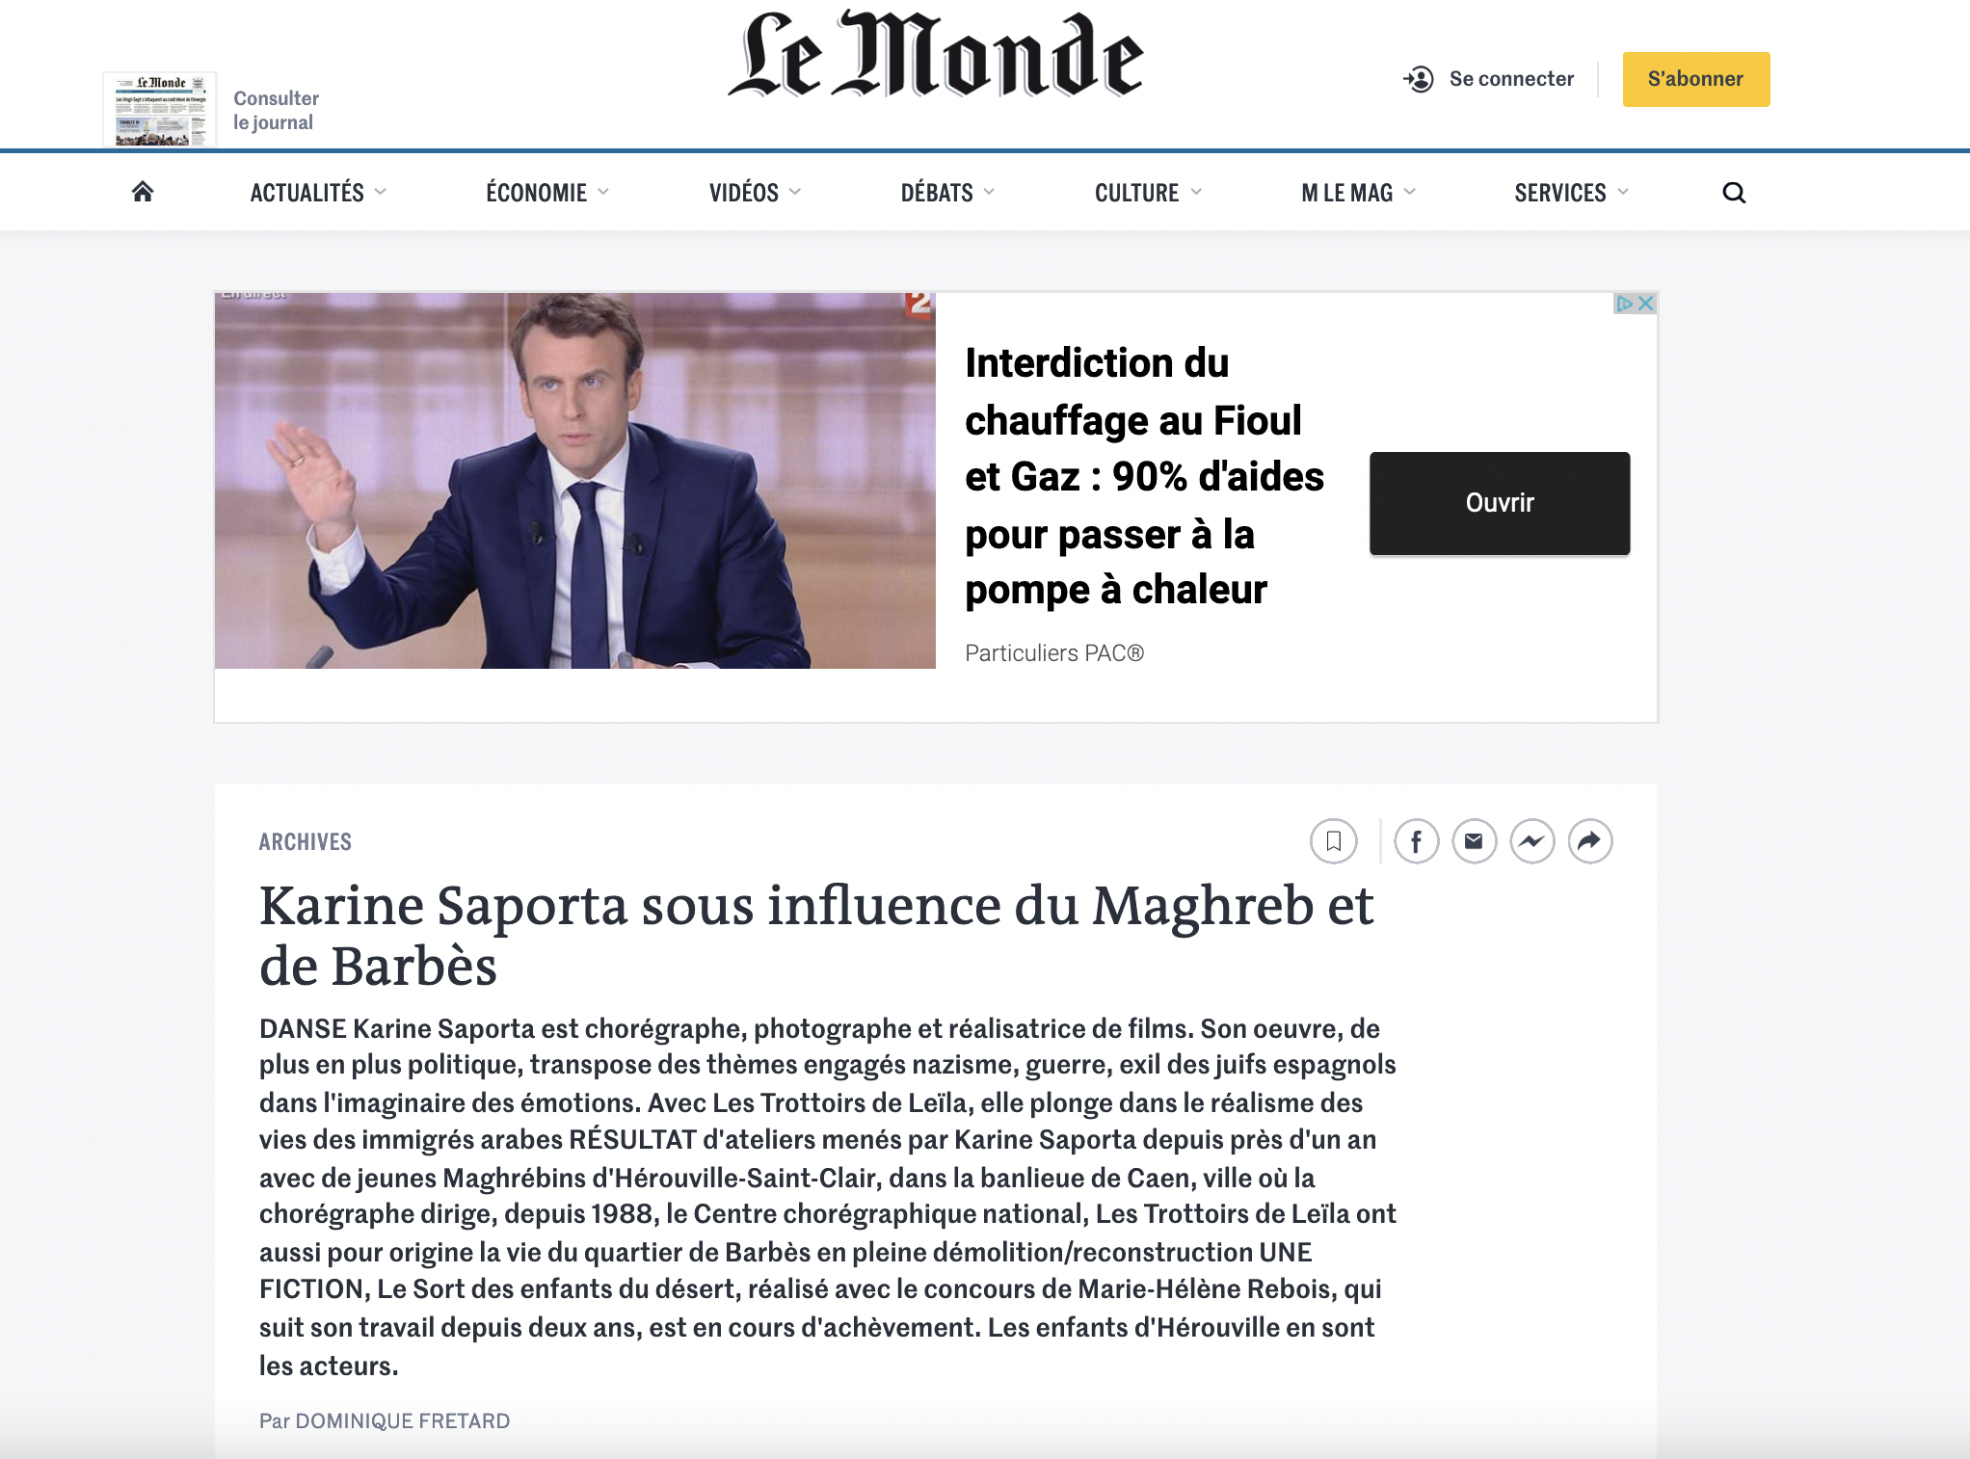Select the Culture menu item

tap(1148, 193)
